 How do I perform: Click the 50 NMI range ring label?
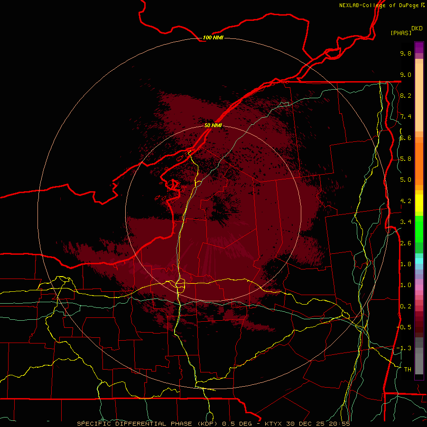(213, 125)
